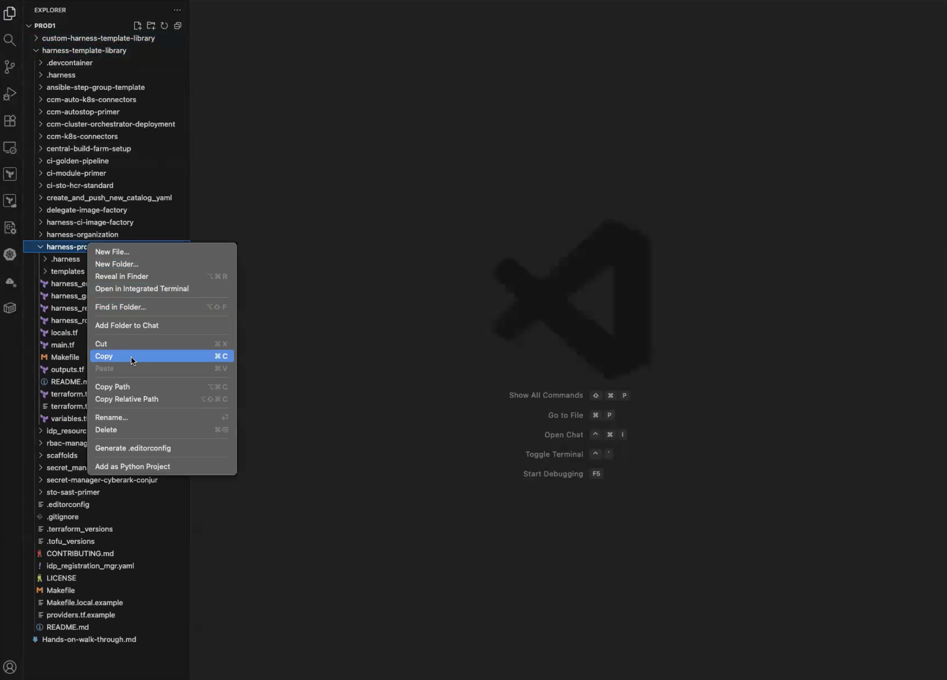The width and height of the screenshot is (947, 680).
Task: Expand the custom-harness-template-library folder
Action: (98, 38)
